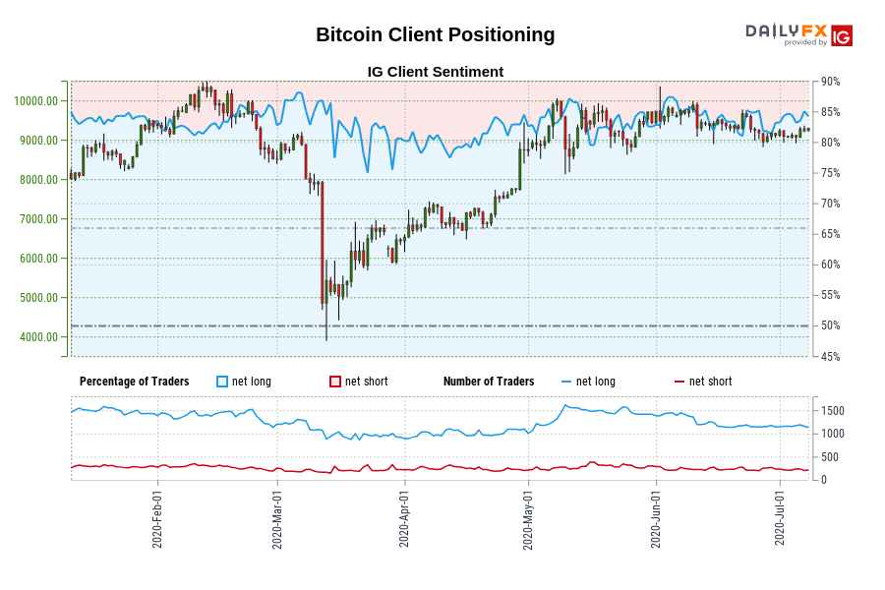This screenshot has width=885, height=590.
Task: Click the 1500 traders axis label
Action: pyautogui.click(x=833, y=411)
